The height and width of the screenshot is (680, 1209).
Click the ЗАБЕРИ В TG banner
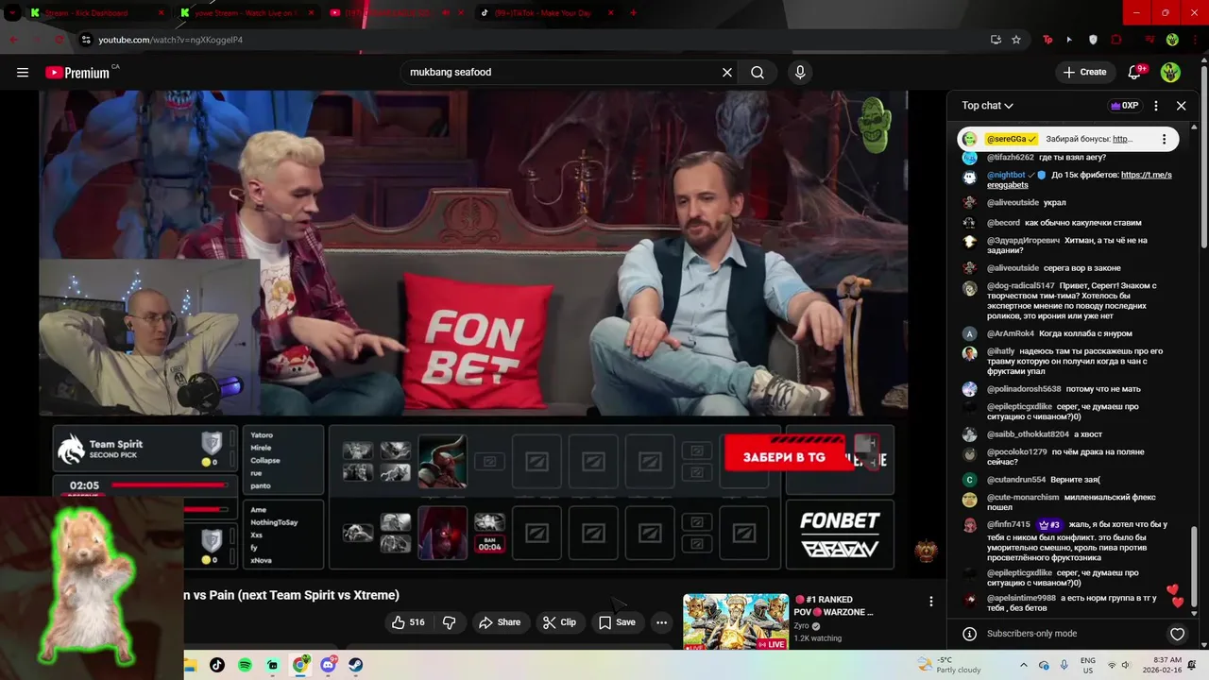[784, 457]
